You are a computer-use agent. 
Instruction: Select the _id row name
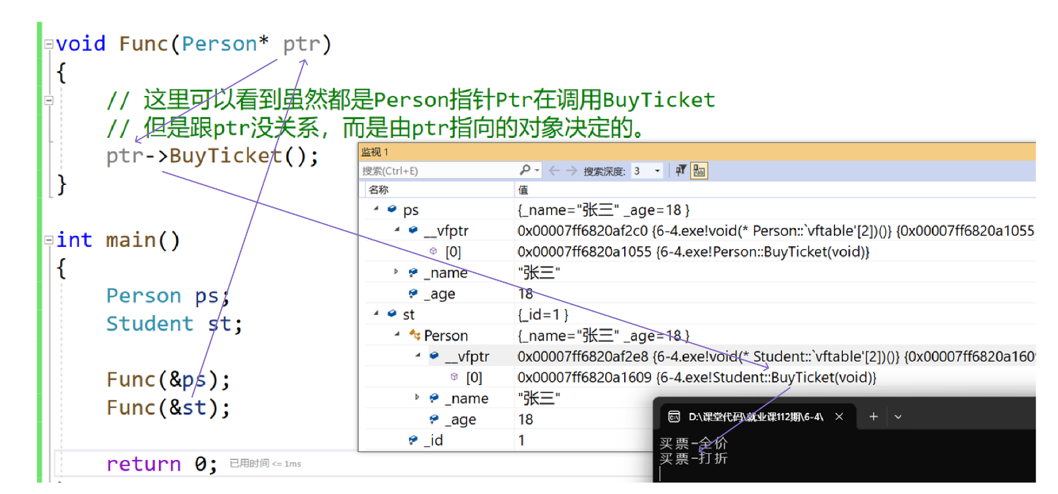point(433,440)
